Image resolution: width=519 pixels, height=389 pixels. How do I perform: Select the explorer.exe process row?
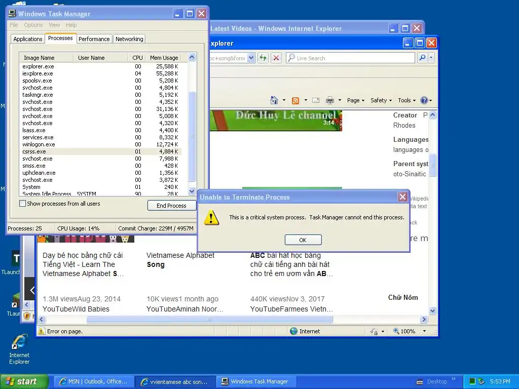coord(100,66)
